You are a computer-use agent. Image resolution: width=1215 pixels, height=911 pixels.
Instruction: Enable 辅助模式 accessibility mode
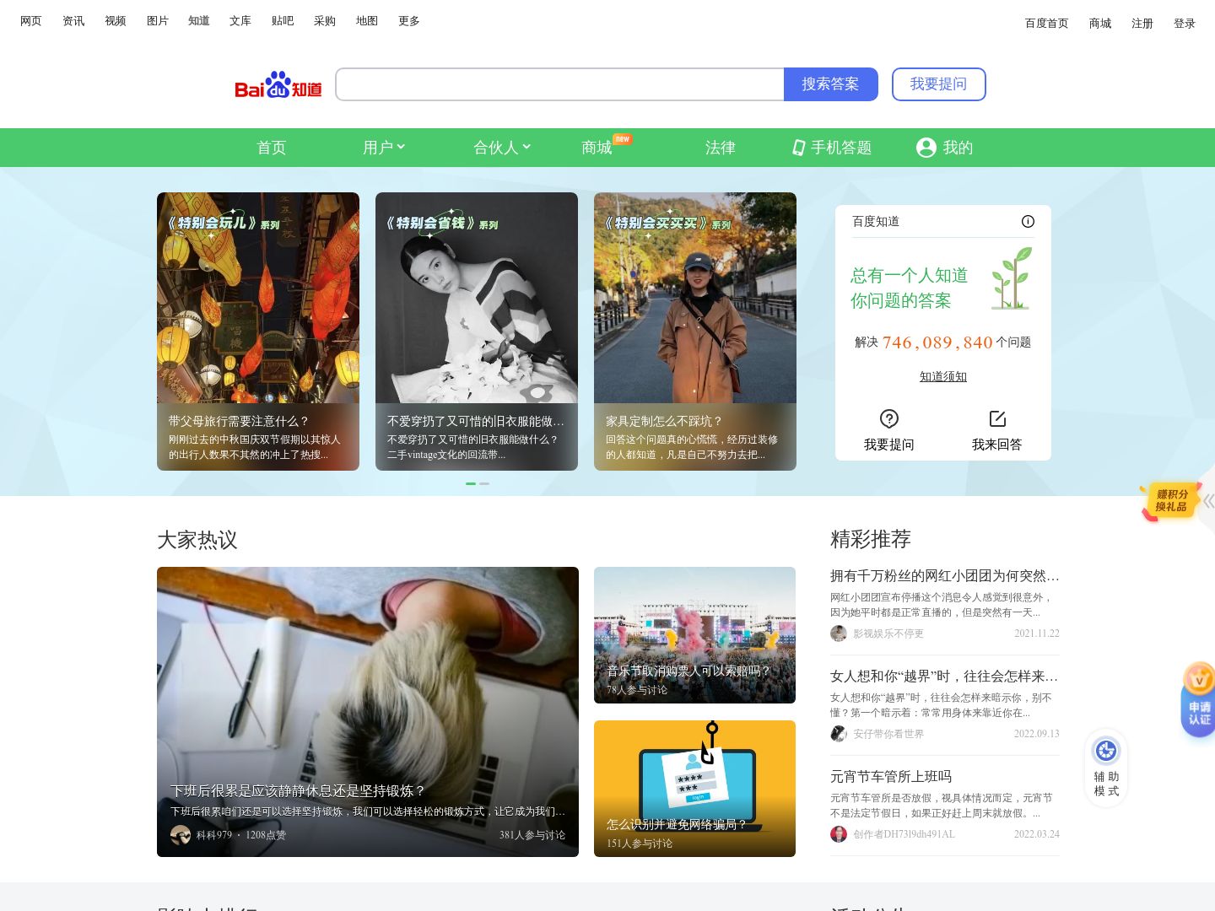click(1106, 768)
